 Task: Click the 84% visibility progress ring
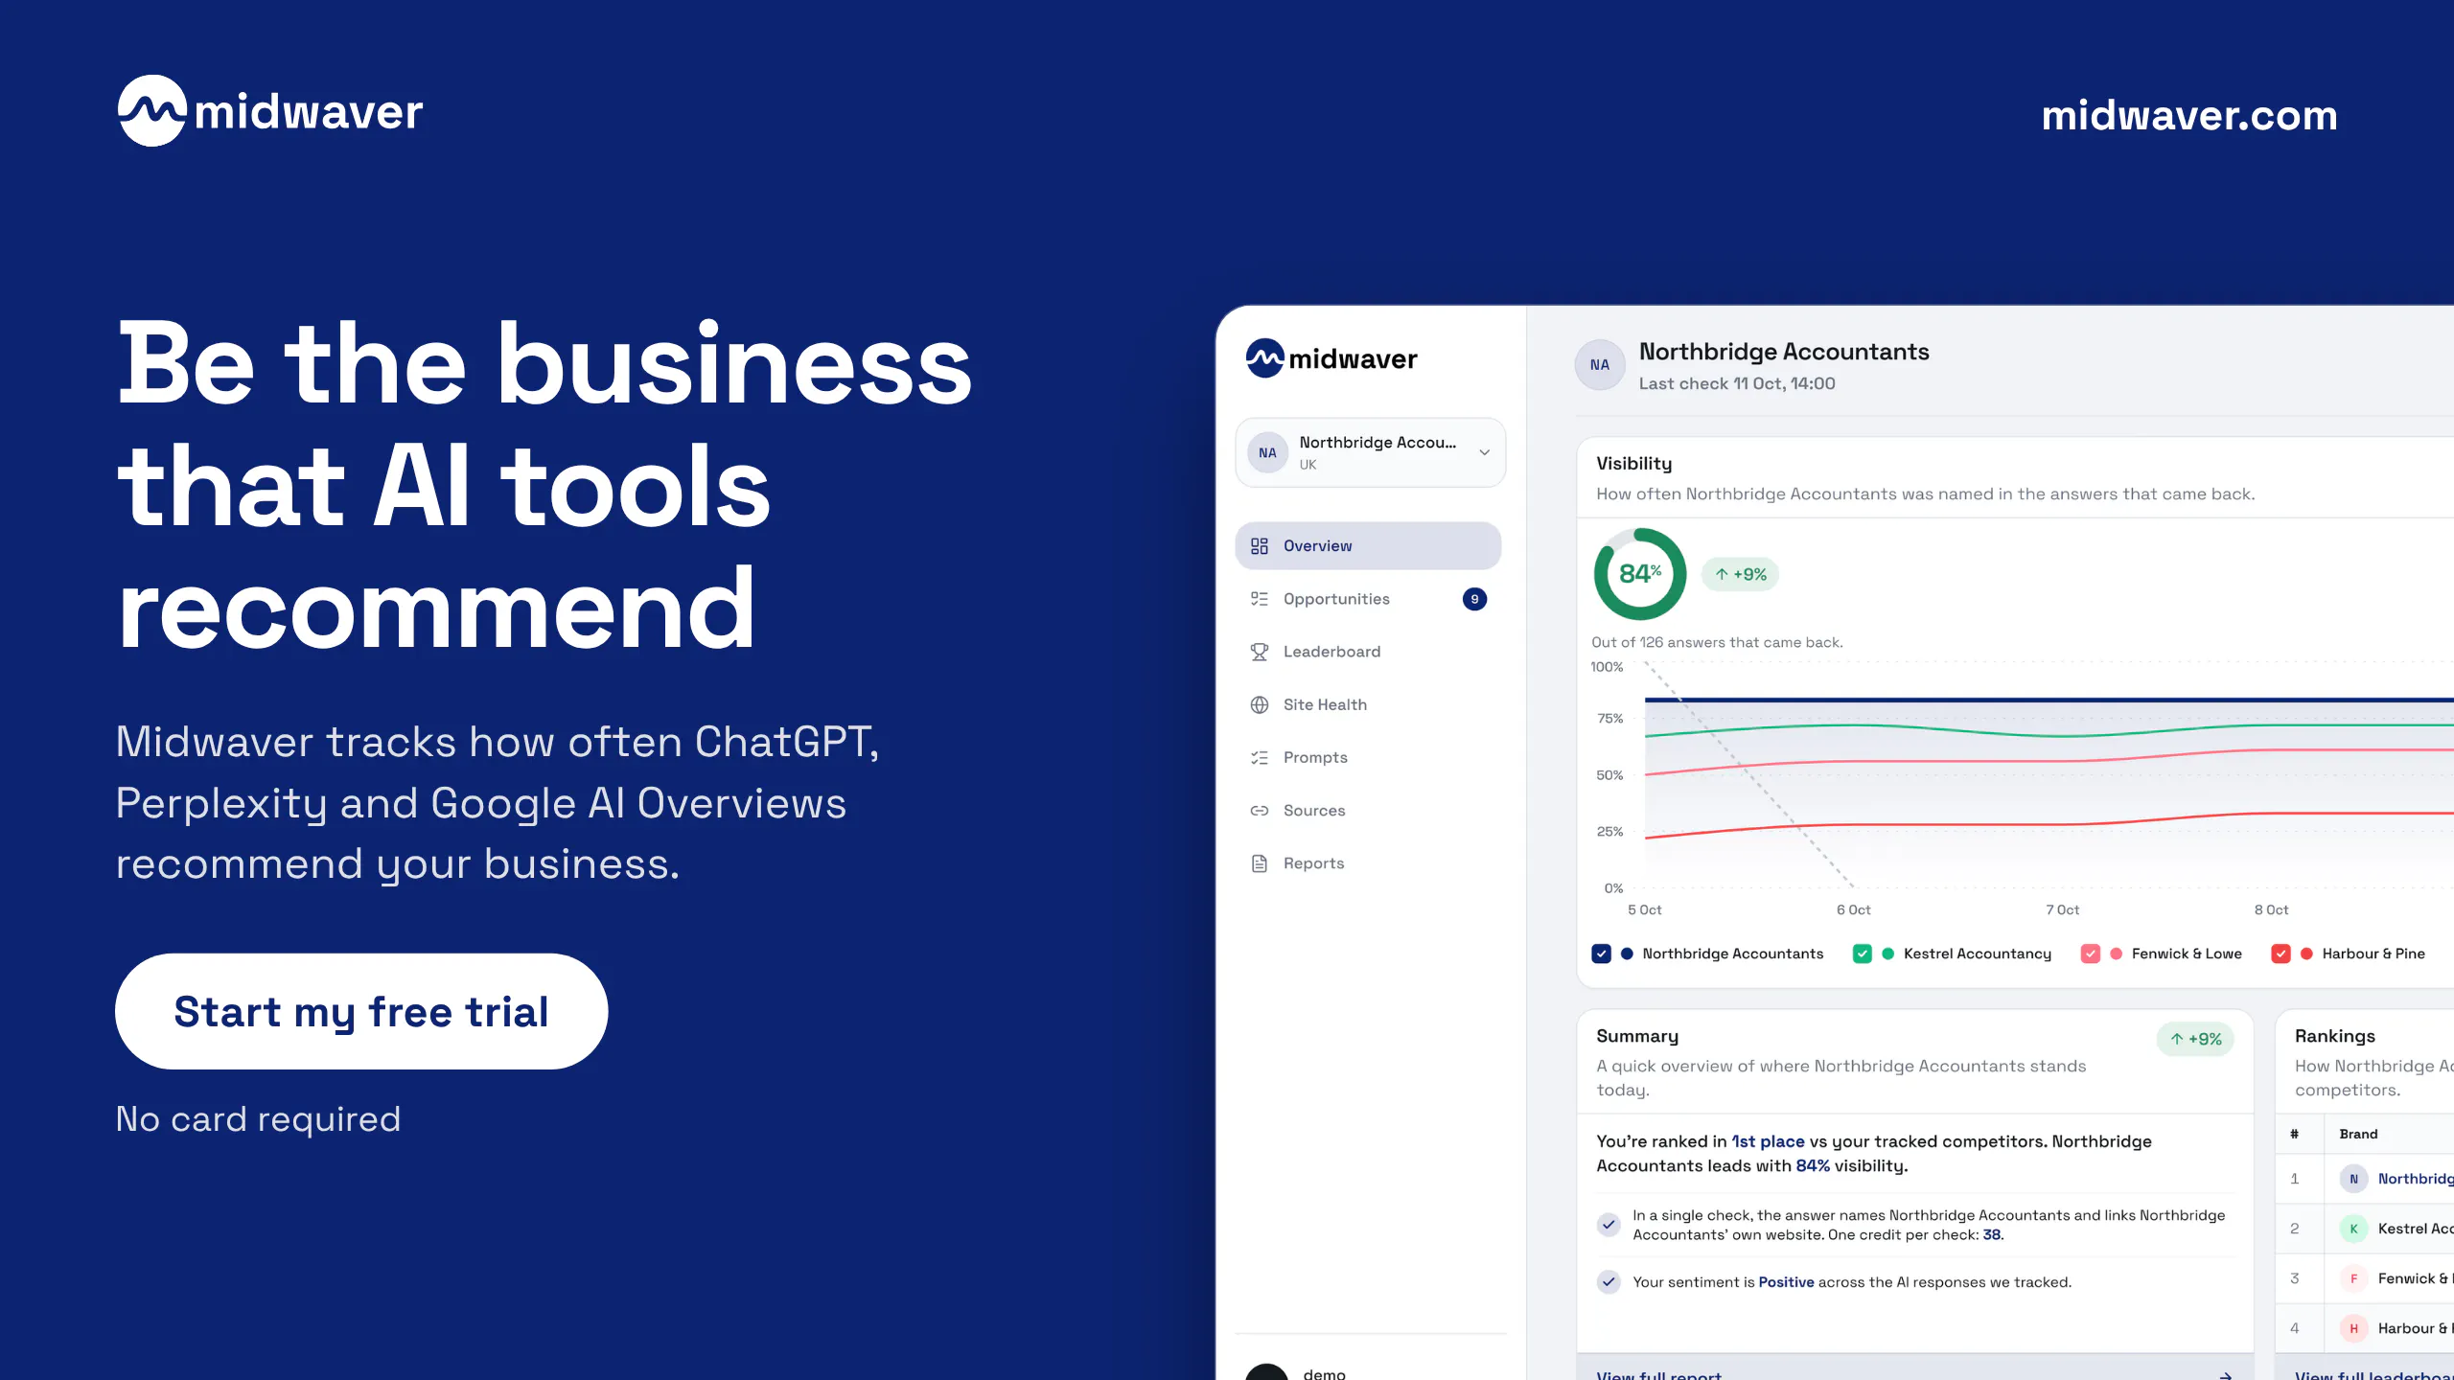click(1640, 574)
